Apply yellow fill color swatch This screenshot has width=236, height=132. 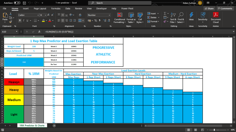[43, 21]
